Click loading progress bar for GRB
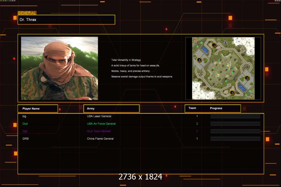This screenshot has height=187, width=281. 235,139
